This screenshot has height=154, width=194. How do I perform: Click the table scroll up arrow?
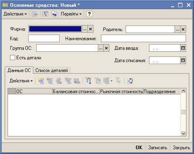[183, 91]
